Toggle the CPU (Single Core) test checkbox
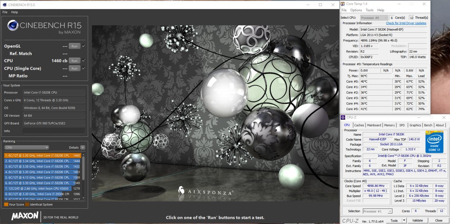Screen dimensions: 450x224 83,68
